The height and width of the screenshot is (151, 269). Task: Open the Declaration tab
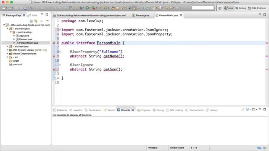pos(93,110)
